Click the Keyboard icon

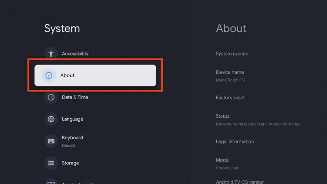51,141
